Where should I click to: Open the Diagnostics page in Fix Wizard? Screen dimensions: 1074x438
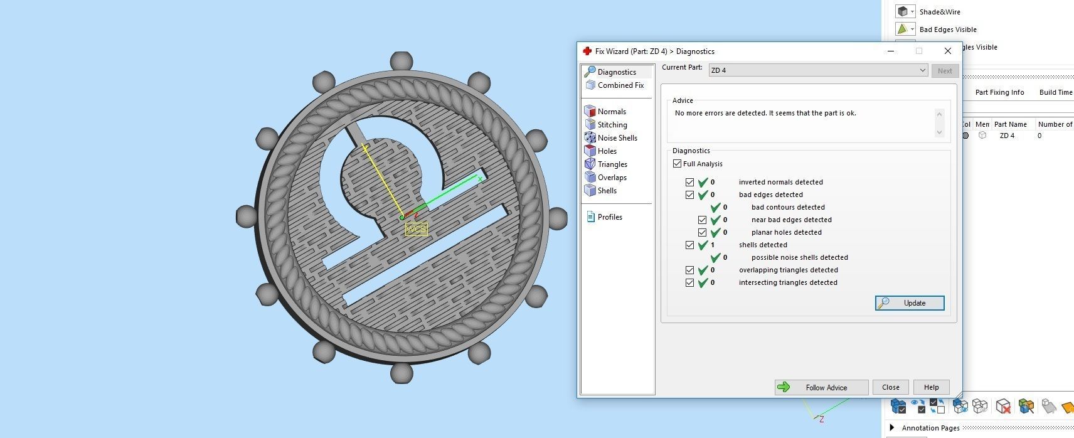coord(617,72)
